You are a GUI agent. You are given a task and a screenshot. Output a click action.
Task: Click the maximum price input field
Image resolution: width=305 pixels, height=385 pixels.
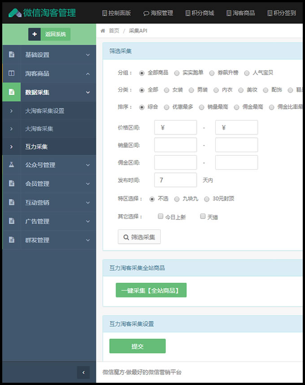click(x=236, y=127)
